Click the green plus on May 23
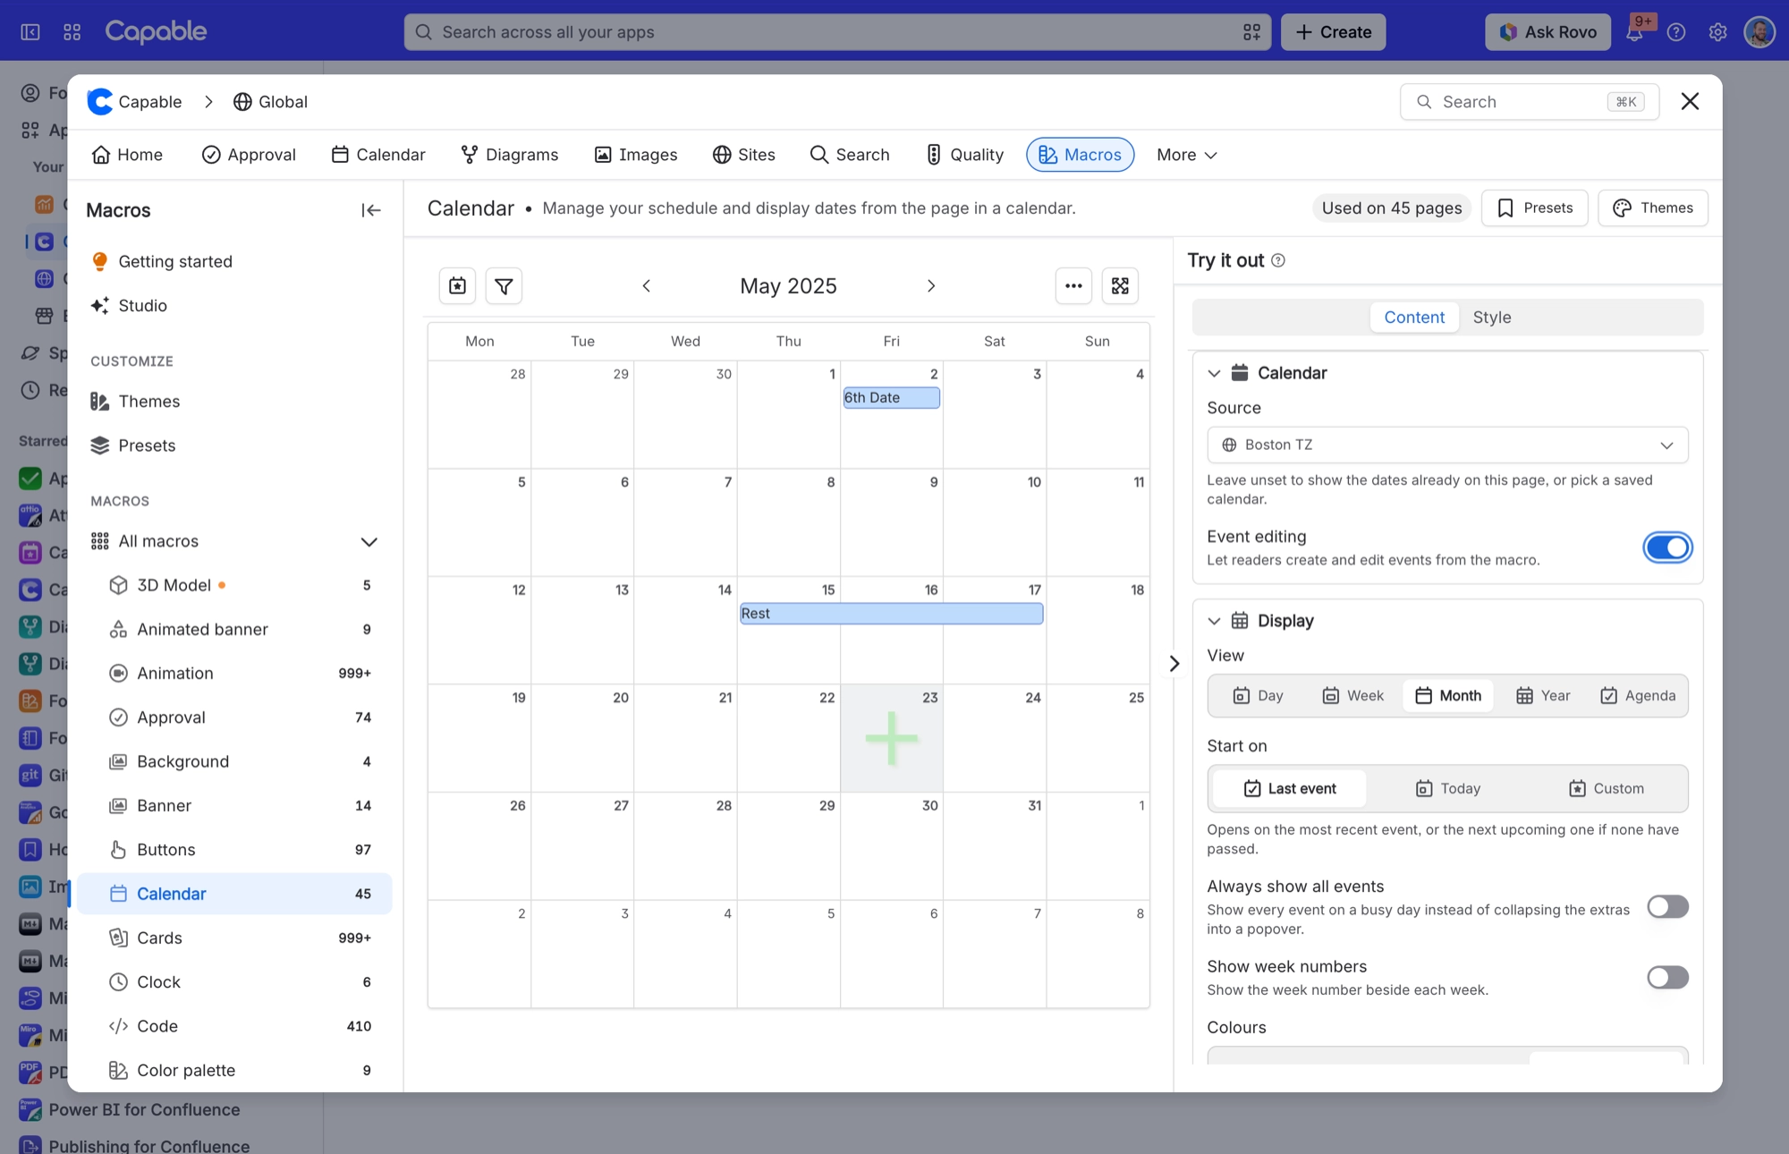The height and width of the screenshot is (1154, 1789). [x=892, y=739]
